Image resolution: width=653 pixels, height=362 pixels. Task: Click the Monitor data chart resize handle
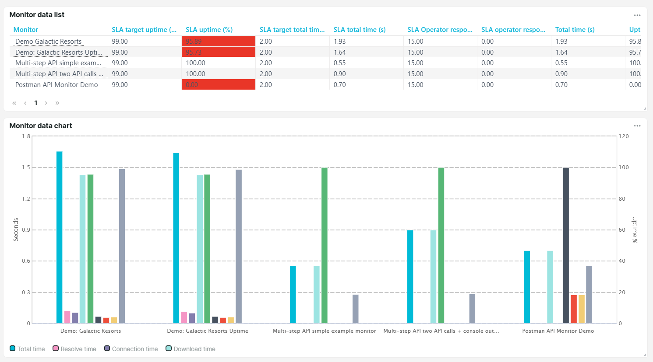click(645, 355)
